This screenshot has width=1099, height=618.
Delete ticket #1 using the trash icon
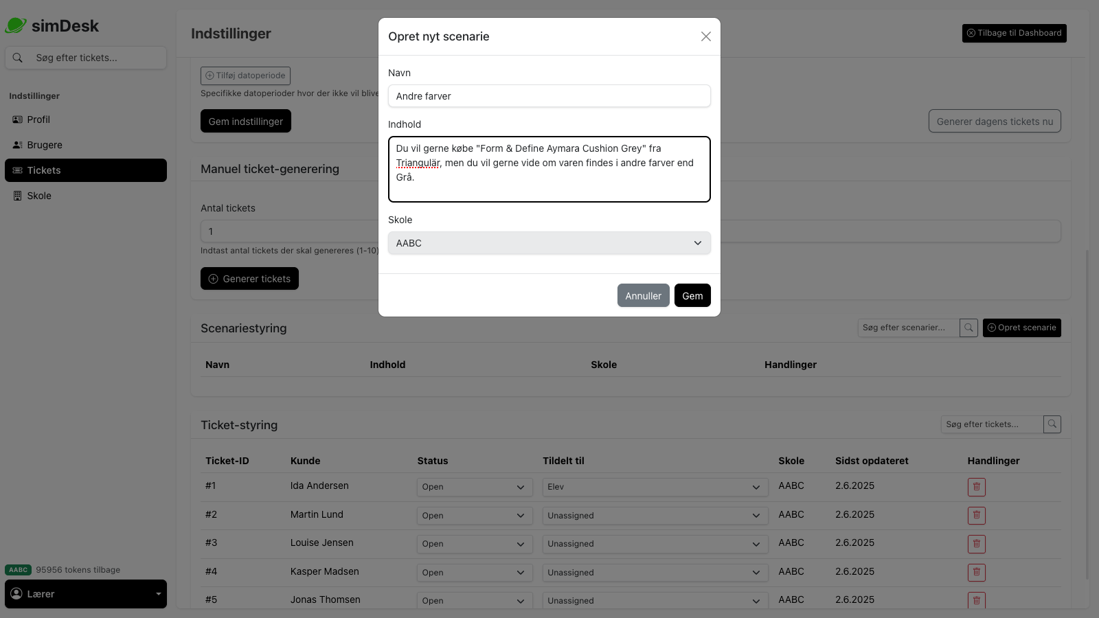977,487
